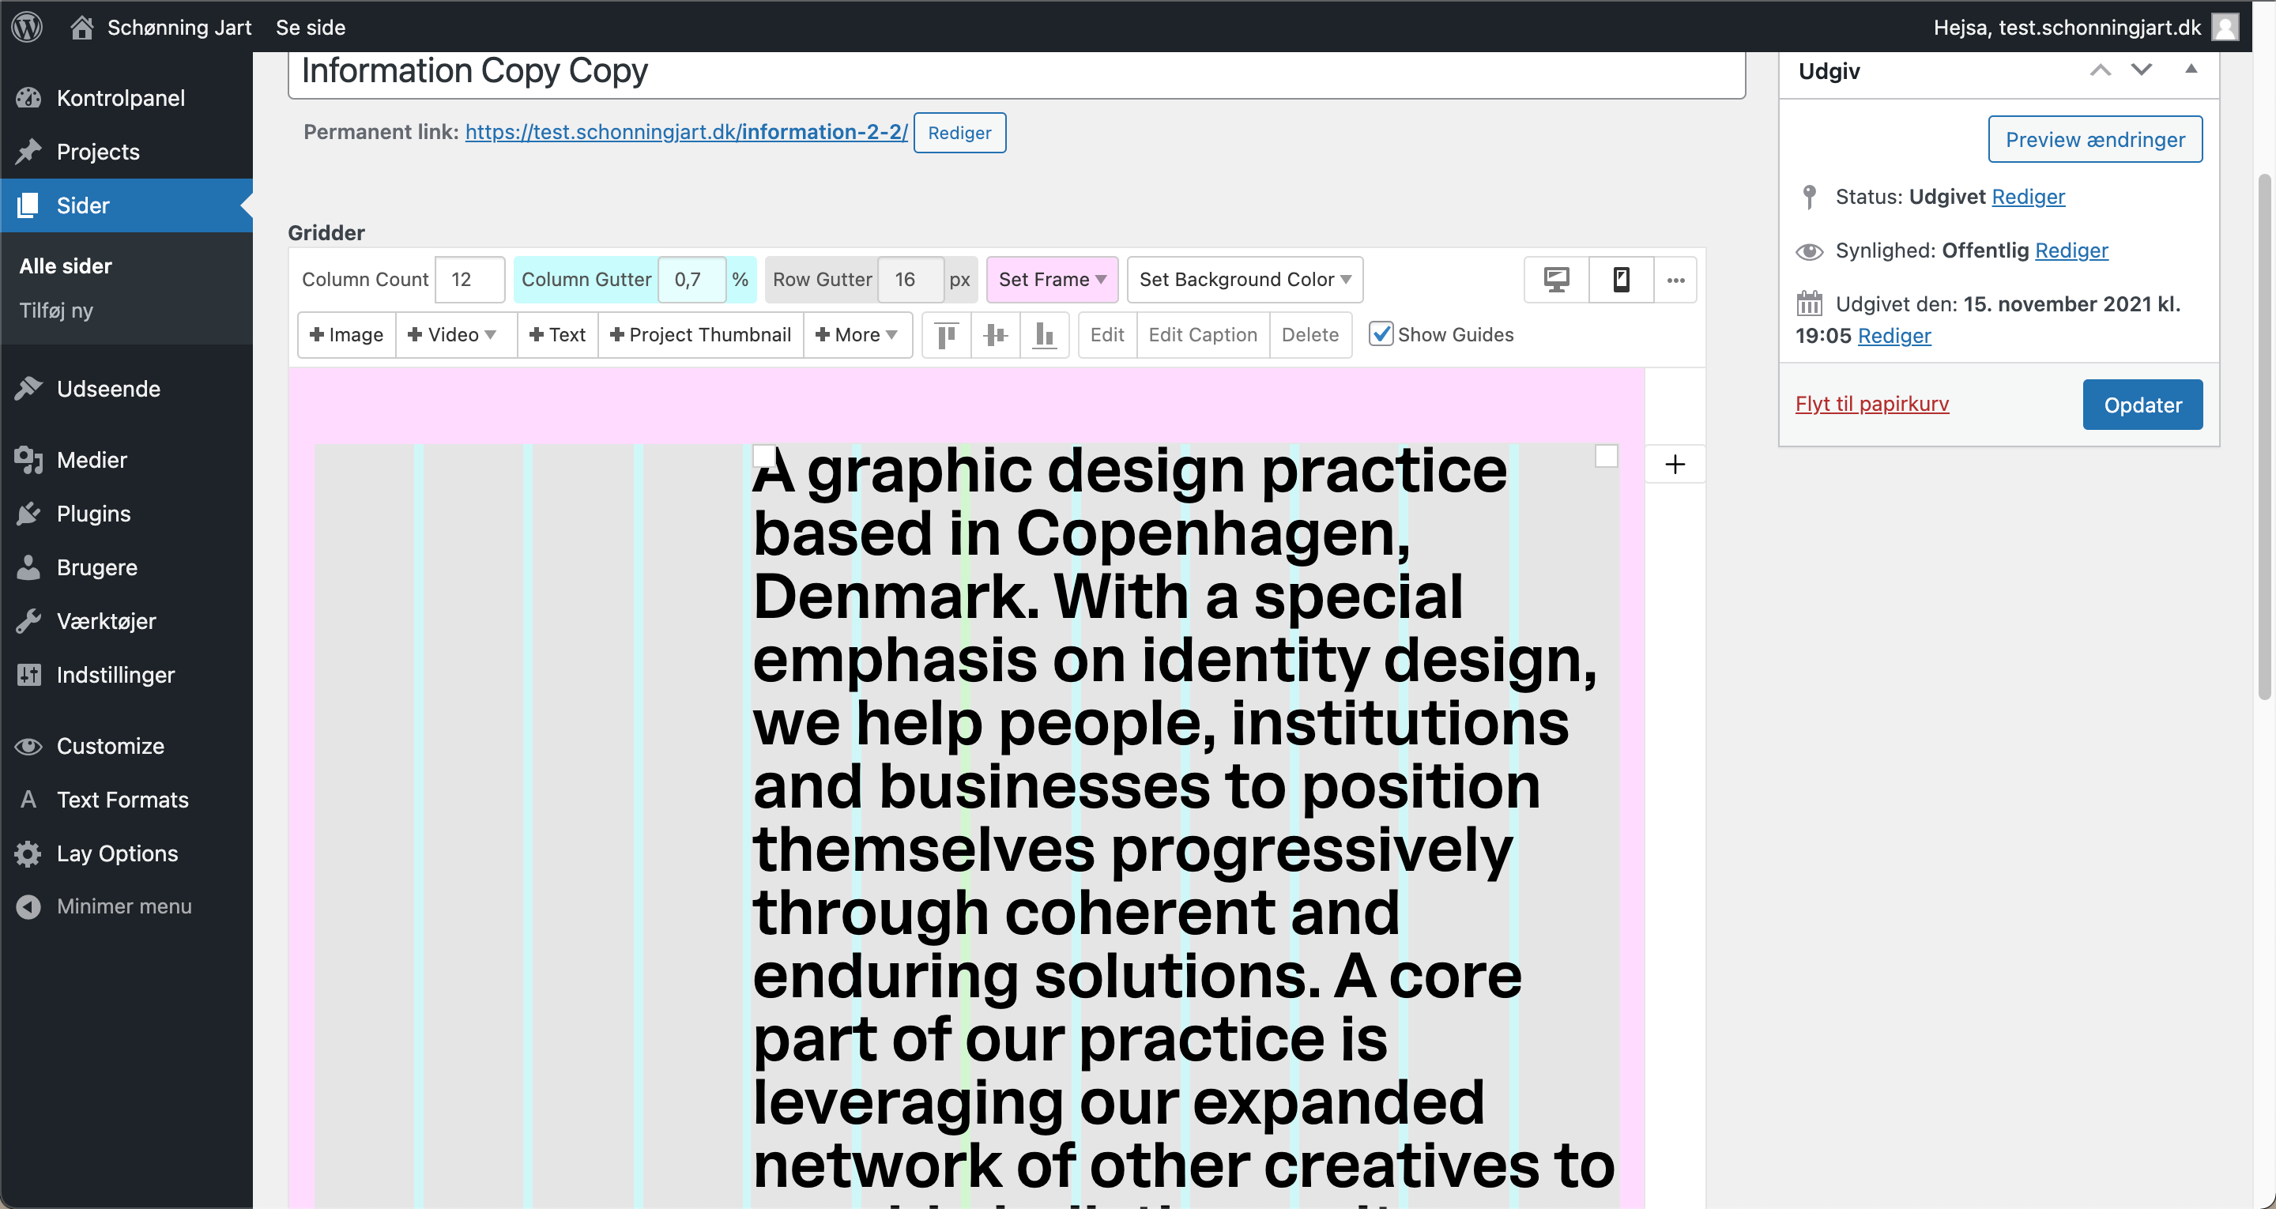
Task: Click the WordPress logo icon
Action: click(28, 27)
